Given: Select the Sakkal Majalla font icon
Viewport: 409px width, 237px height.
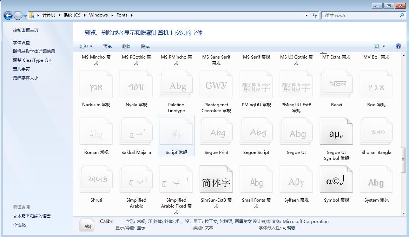Looking at the screenshot, I should (136, 131).
